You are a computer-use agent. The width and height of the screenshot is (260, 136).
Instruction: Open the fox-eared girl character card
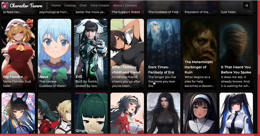click(18, 113)
